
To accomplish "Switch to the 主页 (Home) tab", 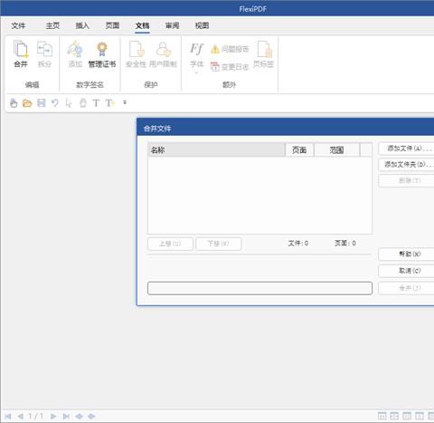I will tap(52, 25).
